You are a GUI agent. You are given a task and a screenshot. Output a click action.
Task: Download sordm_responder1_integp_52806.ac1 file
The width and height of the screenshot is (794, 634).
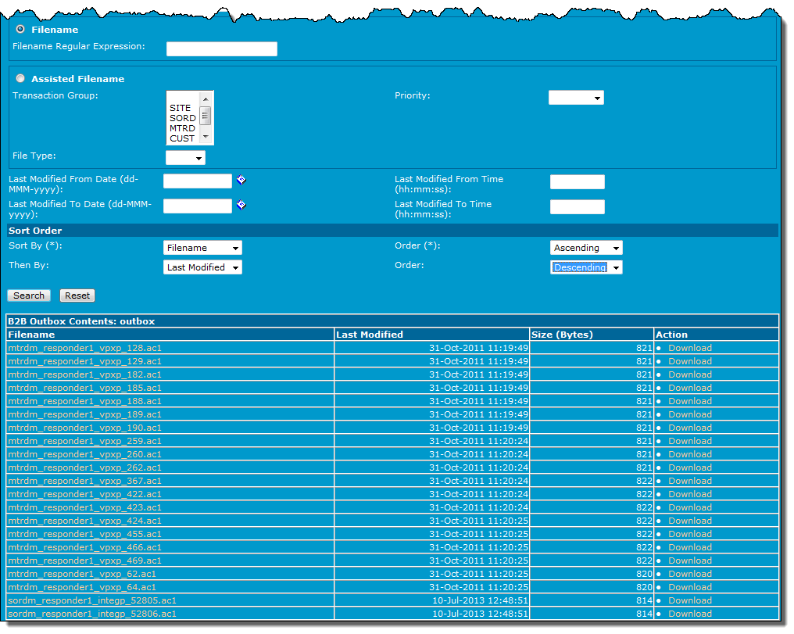pos(689,614)
